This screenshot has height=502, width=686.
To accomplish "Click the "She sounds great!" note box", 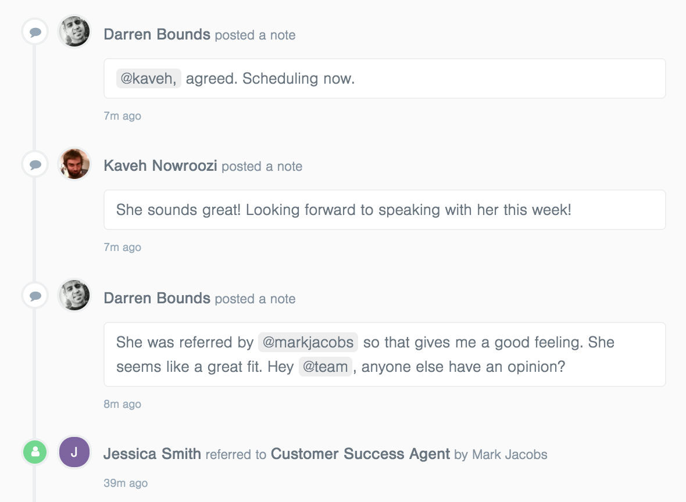I will pyautogui.click(x=384, y=210).
